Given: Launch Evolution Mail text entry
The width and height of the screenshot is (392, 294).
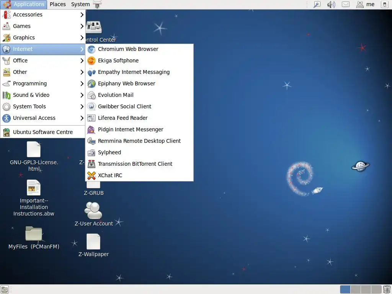Looking at the screenshot, I should (116, 95).
